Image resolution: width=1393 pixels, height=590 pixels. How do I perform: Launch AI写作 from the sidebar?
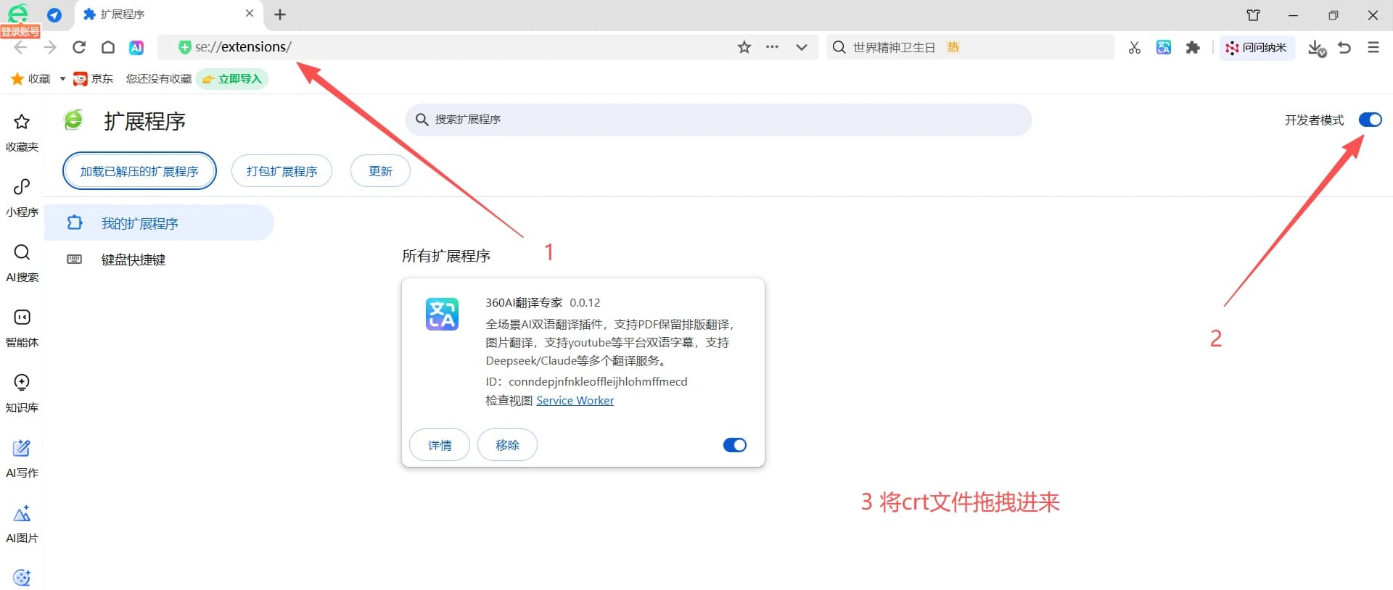point(22,456)
